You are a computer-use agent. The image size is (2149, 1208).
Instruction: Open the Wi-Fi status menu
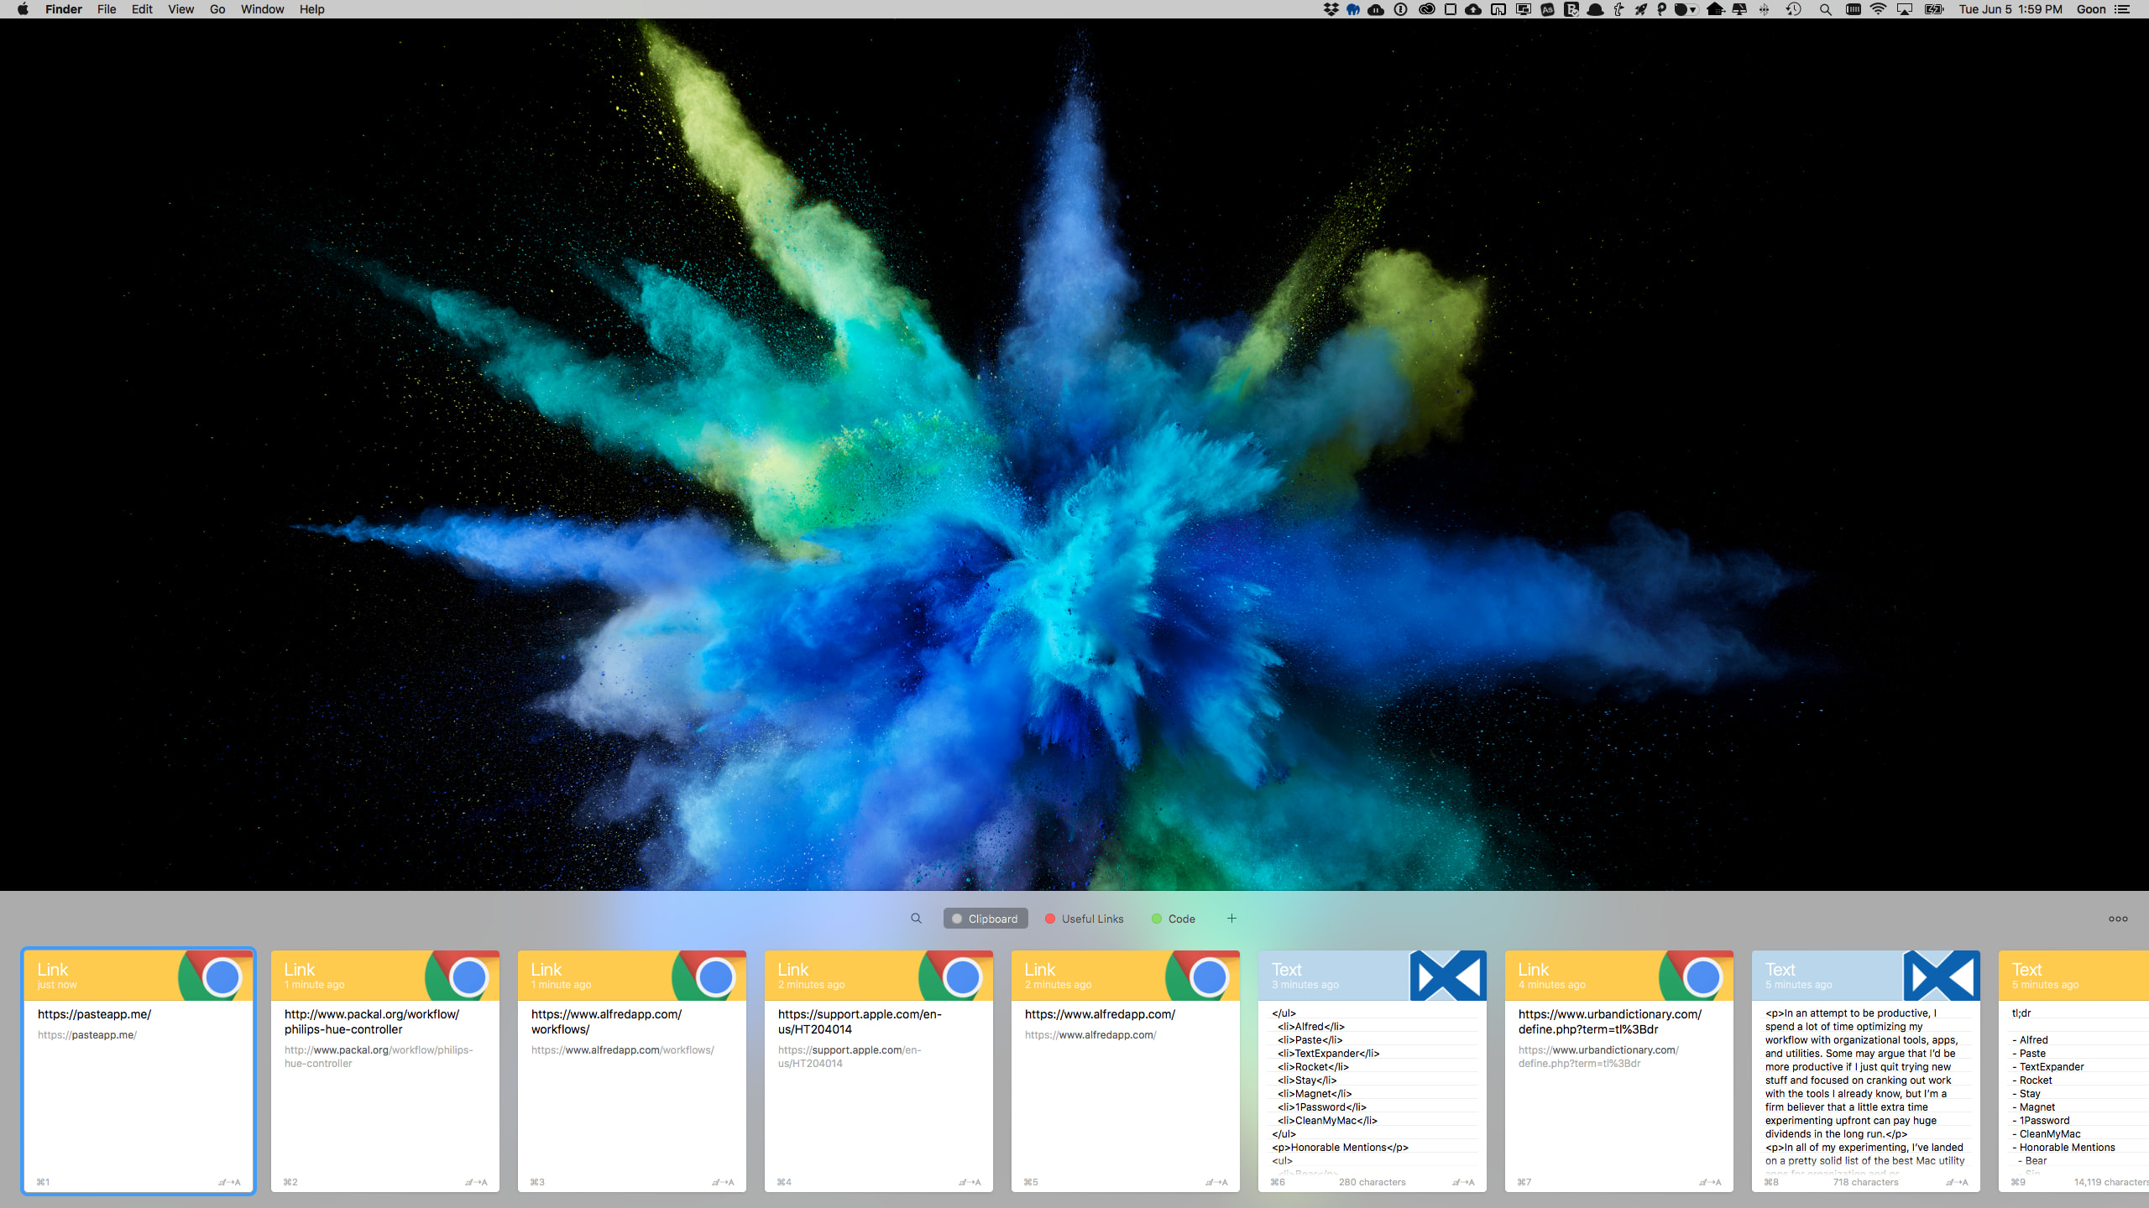(1878, 9)
